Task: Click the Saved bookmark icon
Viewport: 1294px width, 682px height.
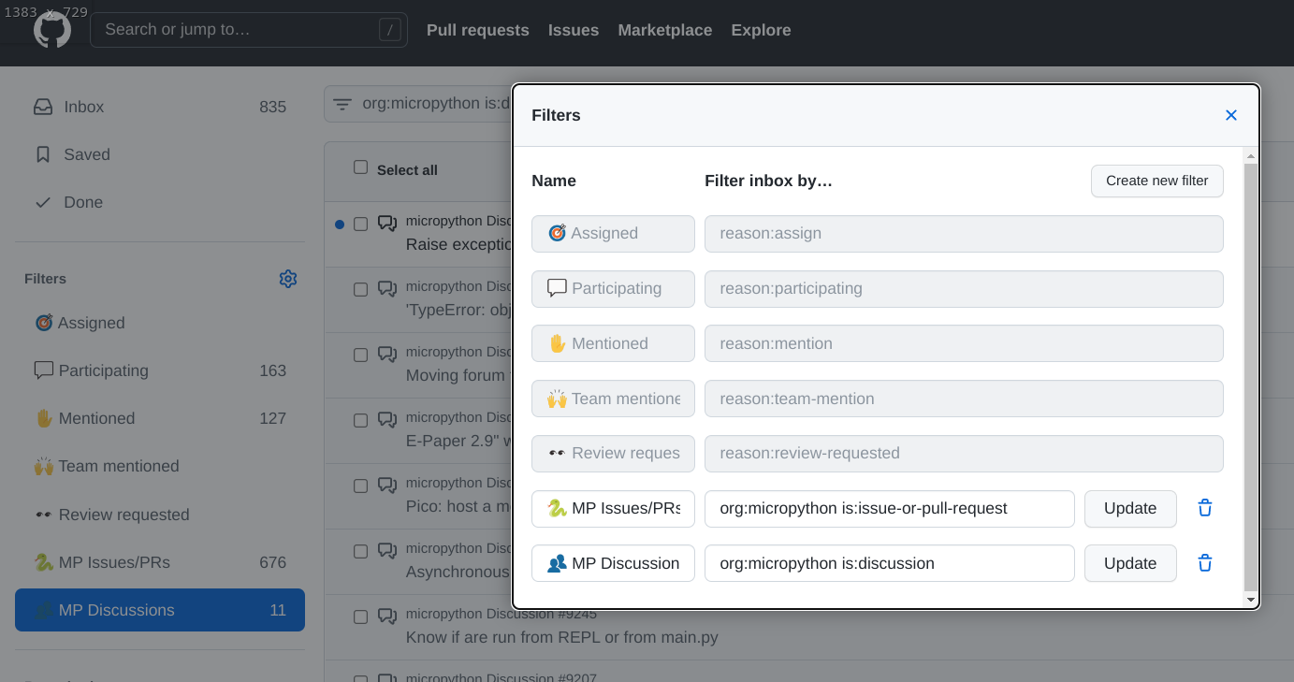Action: pyautogui.click(x=43, y=154)
